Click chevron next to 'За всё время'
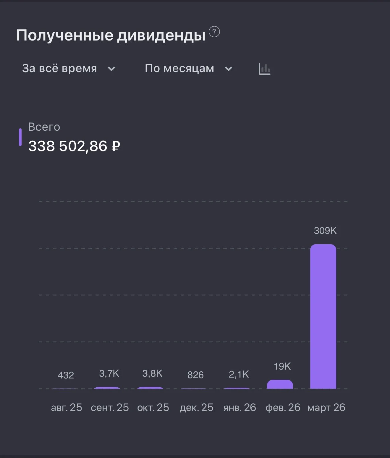The width and height of the screenshot is (390, 458). coord(111,69)
